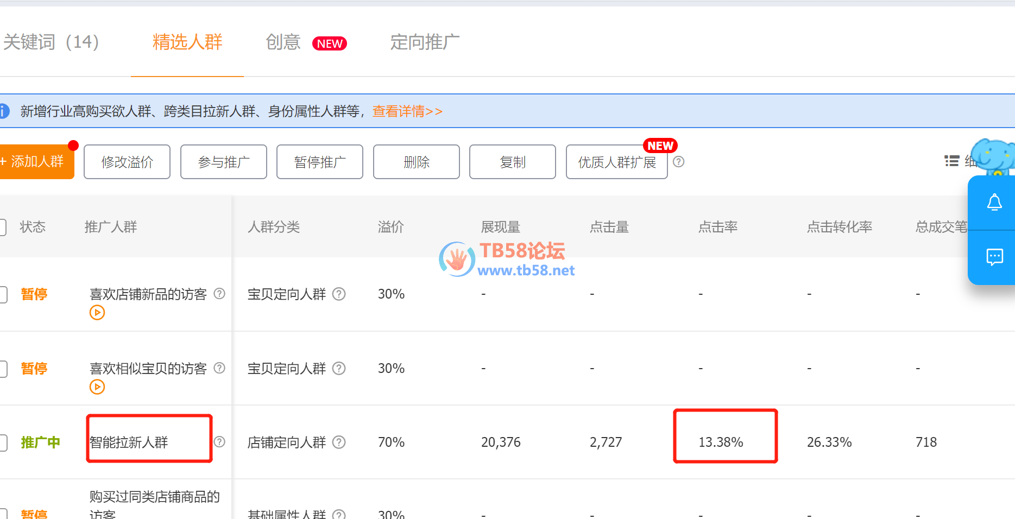Click help icon beside 喜欢相似宝贝的访客

[x=219, y=368]
